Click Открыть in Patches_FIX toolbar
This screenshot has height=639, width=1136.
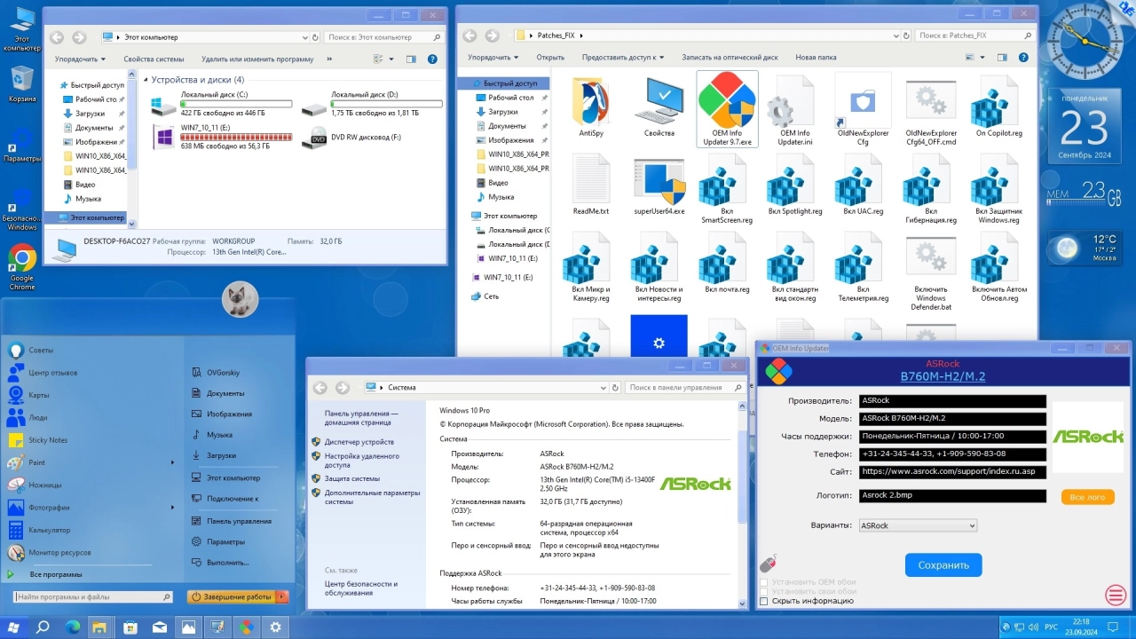(550, 57)
